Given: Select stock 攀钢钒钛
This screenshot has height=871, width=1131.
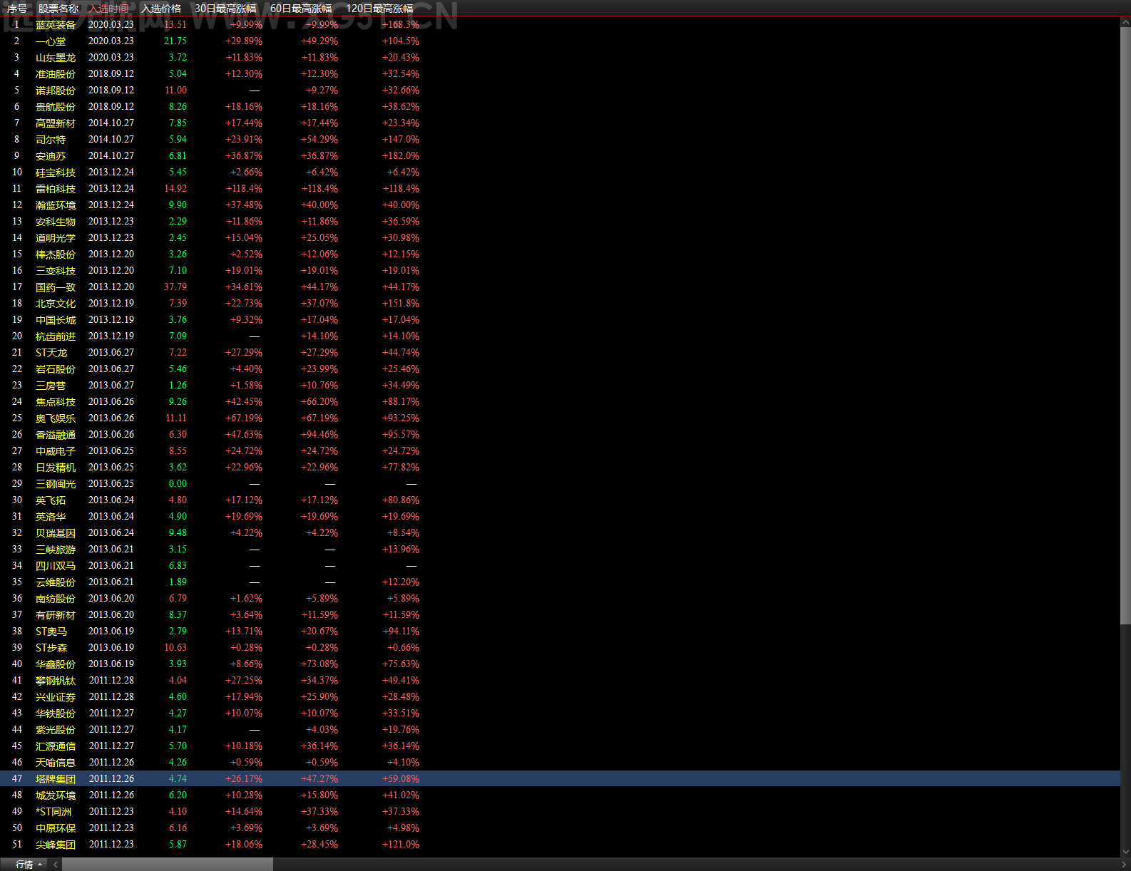Looking at the screenshot, I should (56, 681).
